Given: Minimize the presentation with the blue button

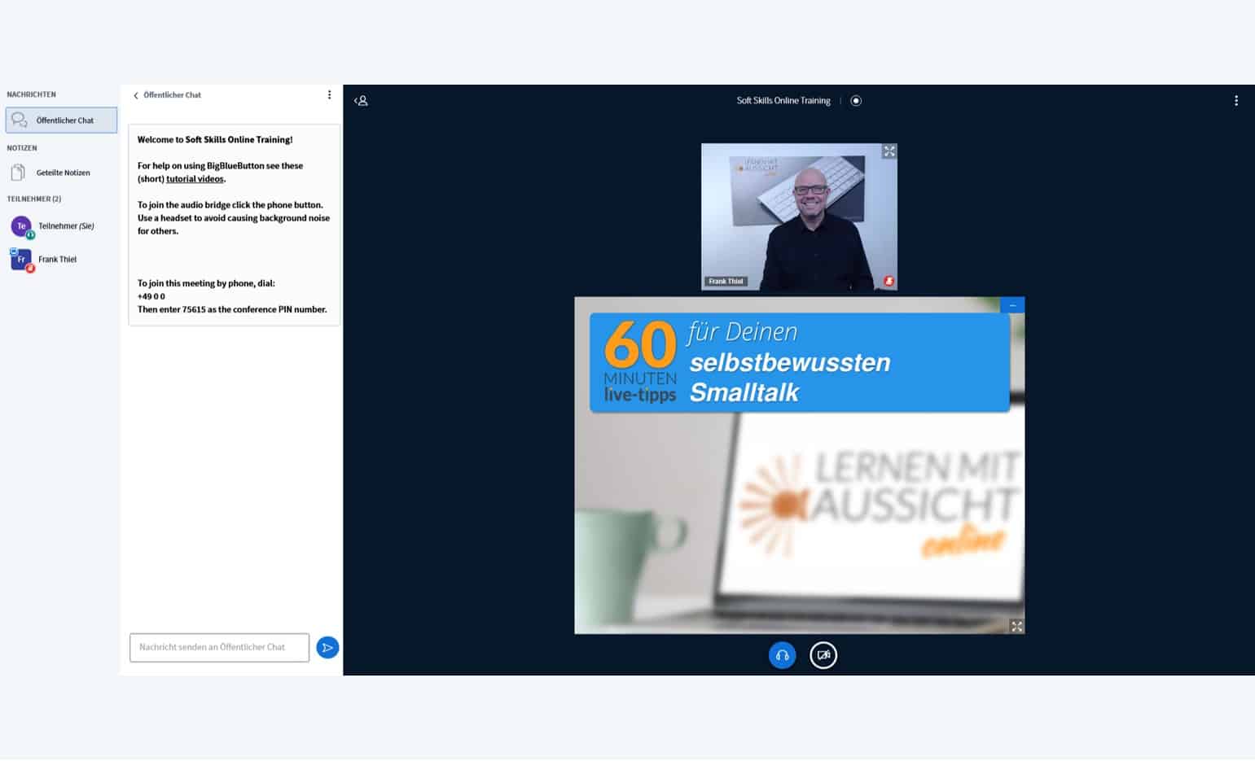Looking at the screenshot, I should (x=1012, y=305).
